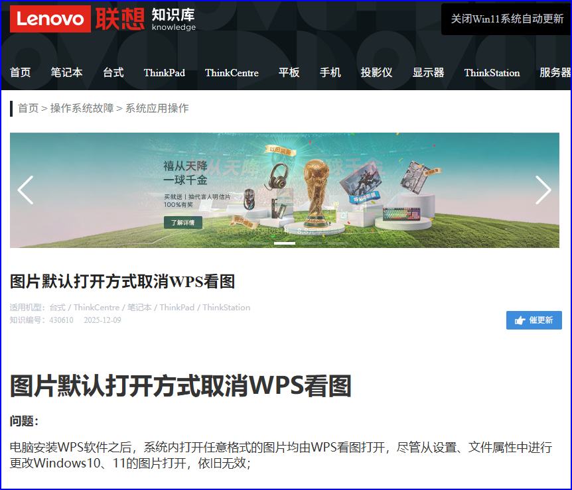Open the 显示器 navigation item
The height and width of the screenshot is (490, 572).
tap(428, 72)
